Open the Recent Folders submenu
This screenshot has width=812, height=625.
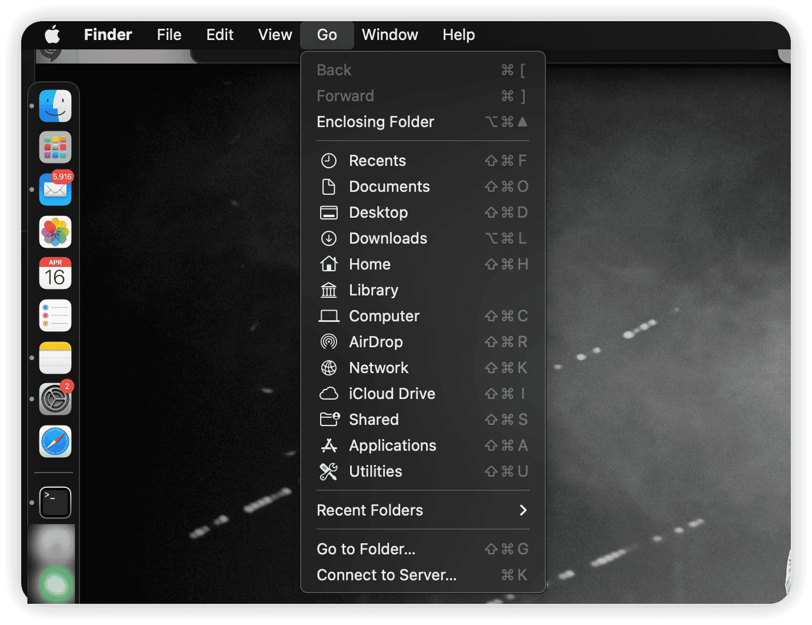(423, 510)
